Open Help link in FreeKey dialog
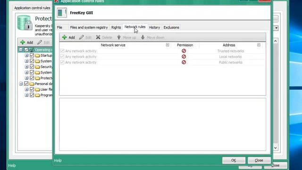302x170 pixels. pyautogui.click(x=58, y=161)
